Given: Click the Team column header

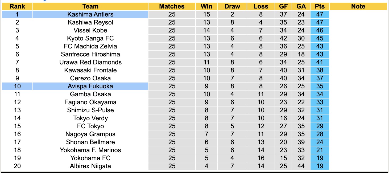Looking at the screenshot, I should [90, 6].
